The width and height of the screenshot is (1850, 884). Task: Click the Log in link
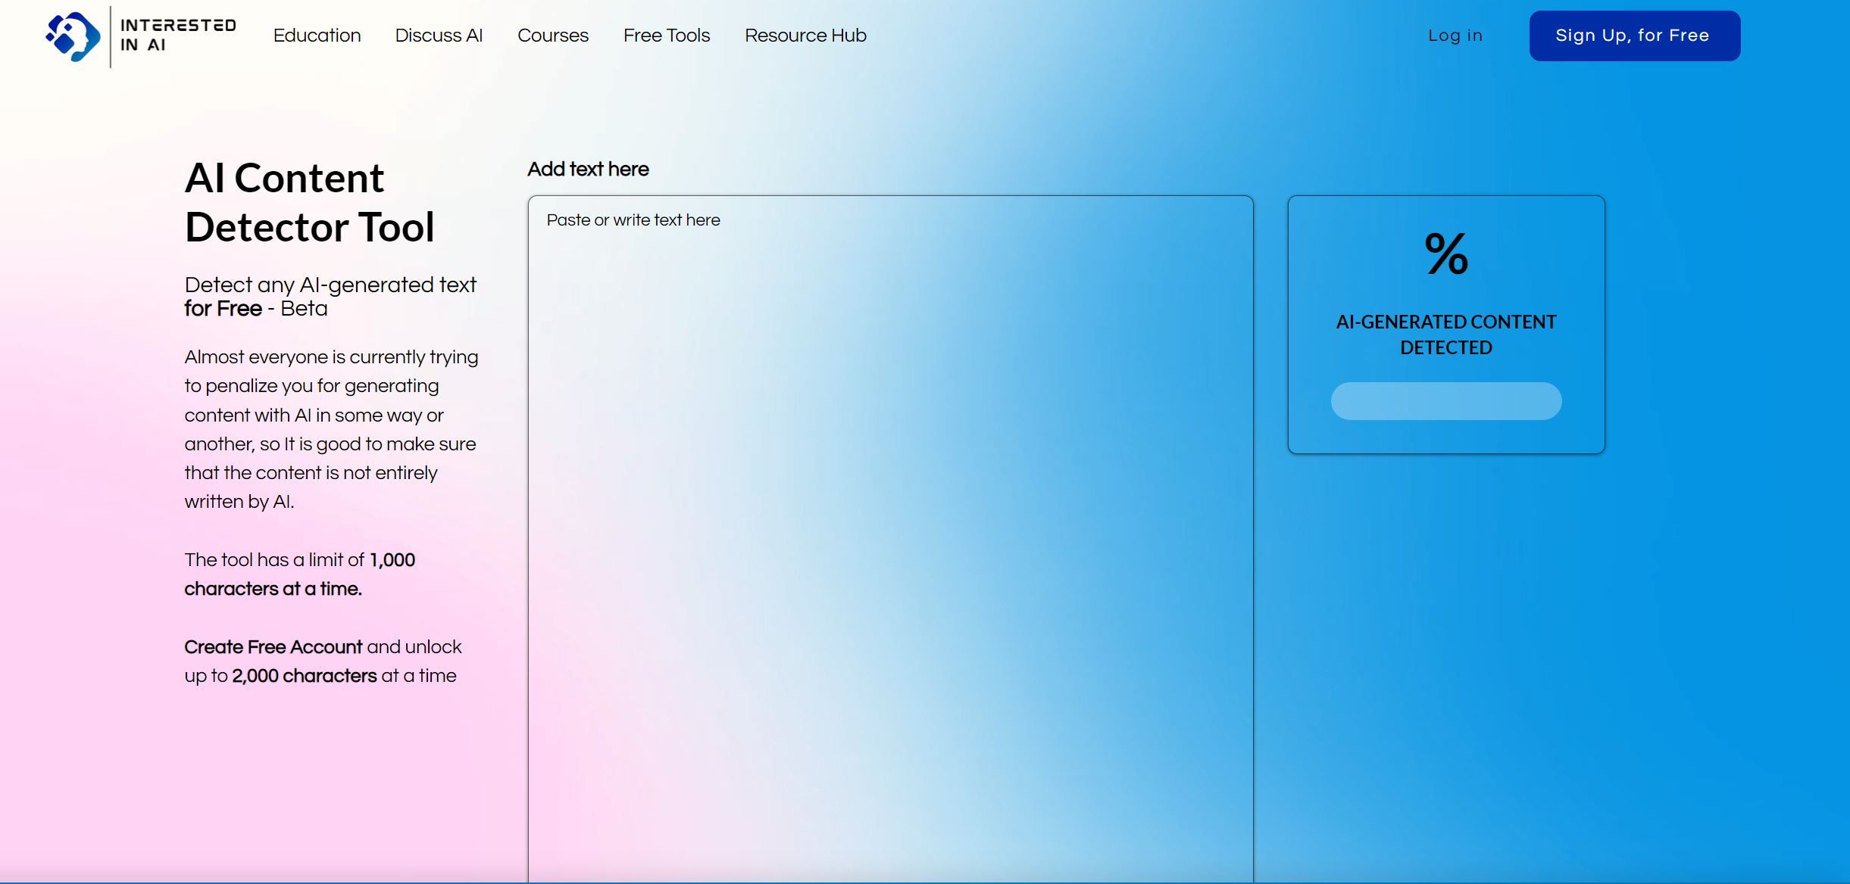pyautogui.click(x=1455, y=36)
